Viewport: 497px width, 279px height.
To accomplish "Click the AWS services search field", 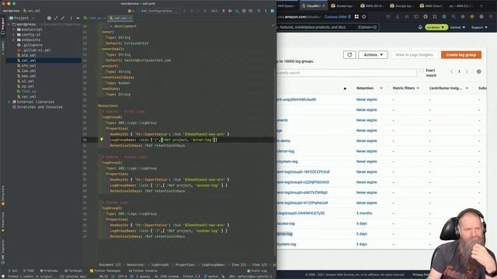I will point(327,27).
